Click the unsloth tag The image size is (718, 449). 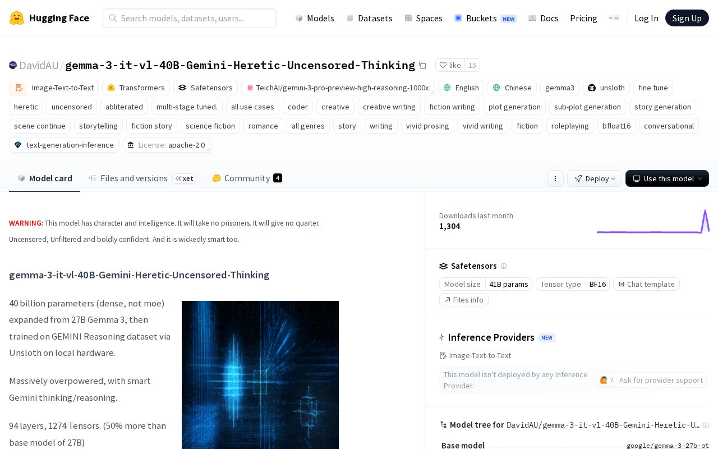(606, 88)
